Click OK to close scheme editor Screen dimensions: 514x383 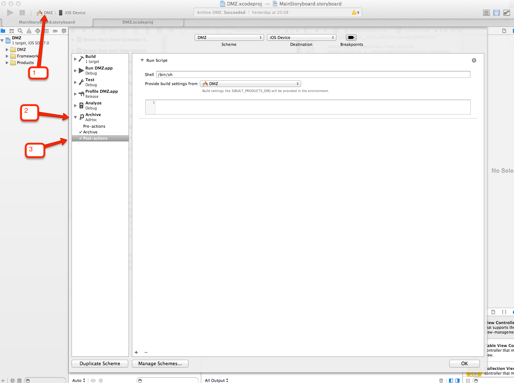click(465, 363)
